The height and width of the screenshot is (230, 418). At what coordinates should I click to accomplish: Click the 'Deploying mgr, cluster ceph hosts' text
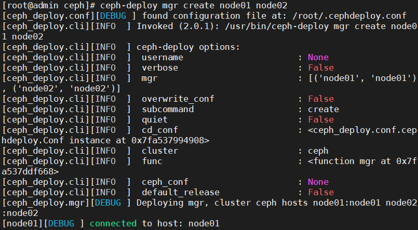click(x=222, y=203)
